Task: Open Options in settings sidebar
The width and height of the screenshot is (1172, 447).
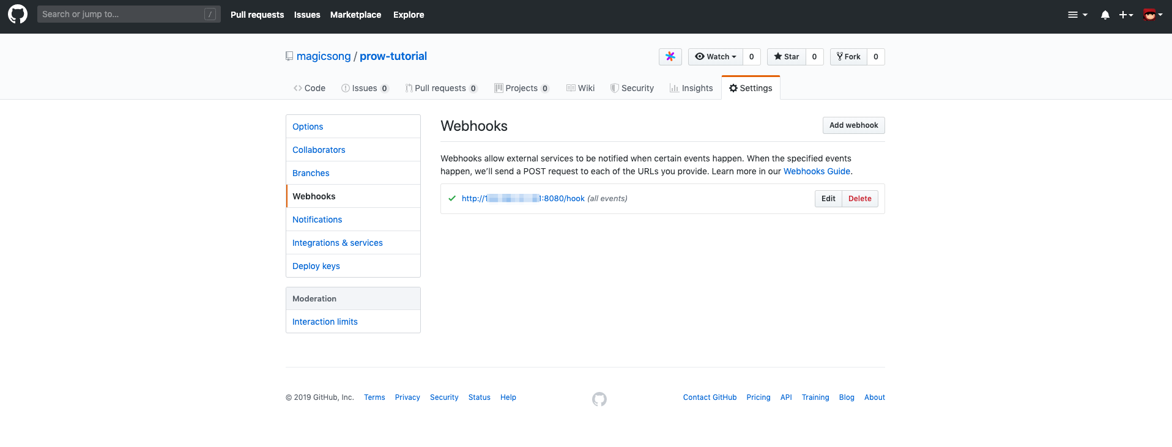Action: [353, 127]
